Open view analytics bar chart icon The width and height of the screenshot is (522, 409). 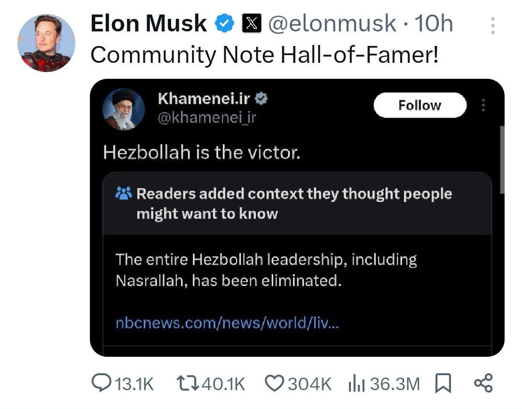pyautogui.click(x=356, y=384)
